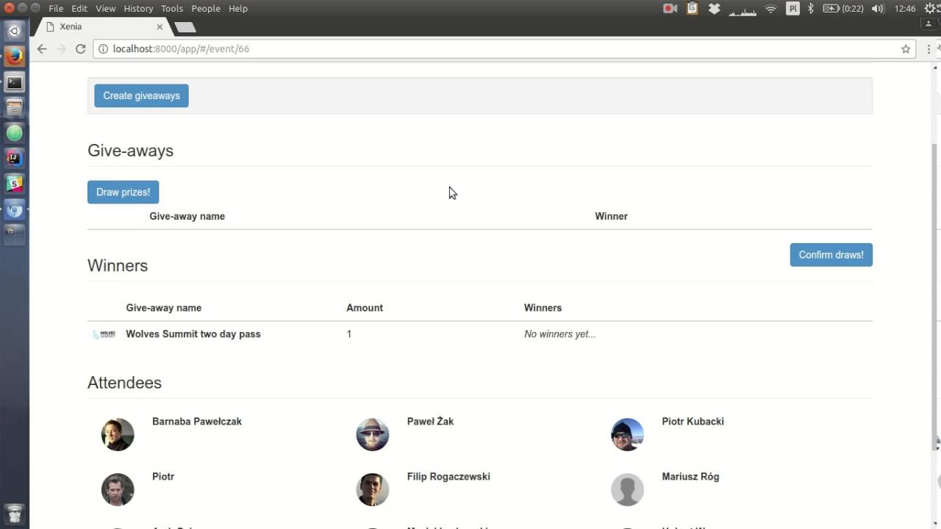Open the History menu
Viewport: 941px width, 529px height.
138,9
